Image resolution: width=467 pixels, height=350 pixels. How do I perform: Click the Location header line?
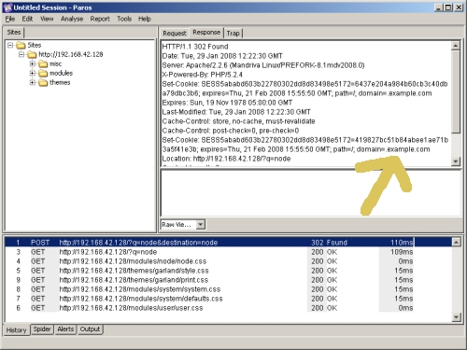click(x=226, y=159)
